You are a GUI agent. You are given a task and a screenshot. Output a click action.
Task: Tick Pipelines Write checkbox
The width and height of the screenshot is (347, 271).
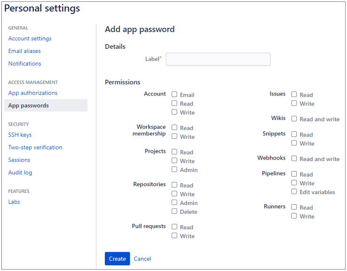click(x=294, y=183)
